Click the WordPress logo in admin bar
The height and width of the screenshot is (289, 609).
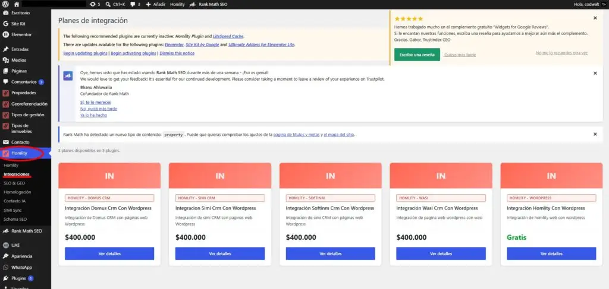[x=5, y=4]
